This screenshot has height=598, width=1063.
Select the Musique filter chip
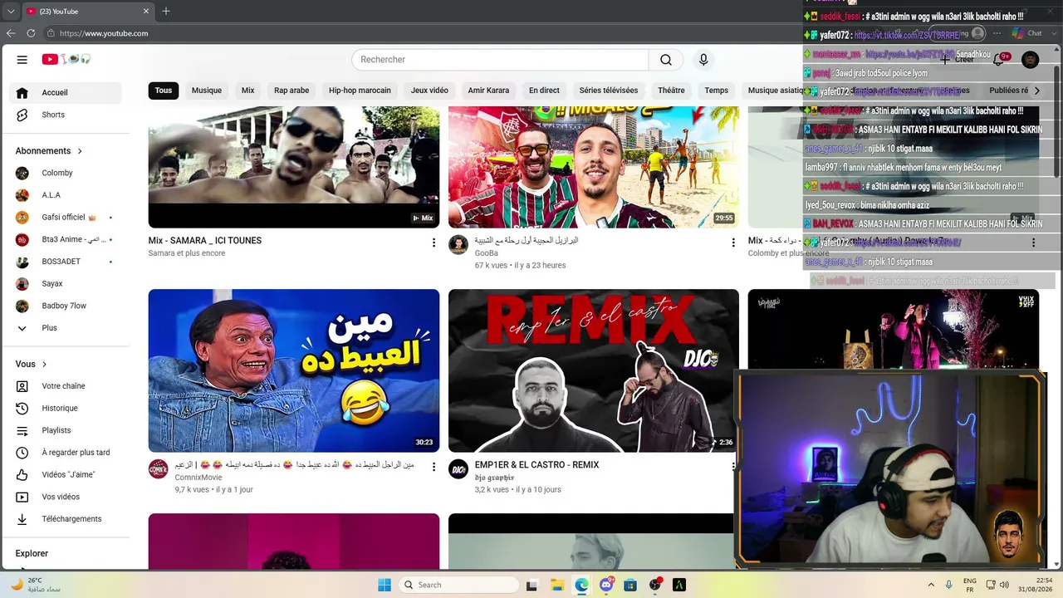coord(207,91)
